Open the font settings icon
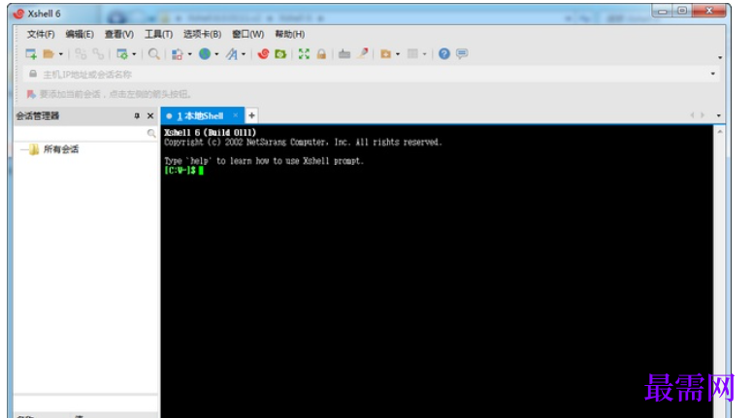The width and height of the screenshot is (753, 418). [232, 54]
